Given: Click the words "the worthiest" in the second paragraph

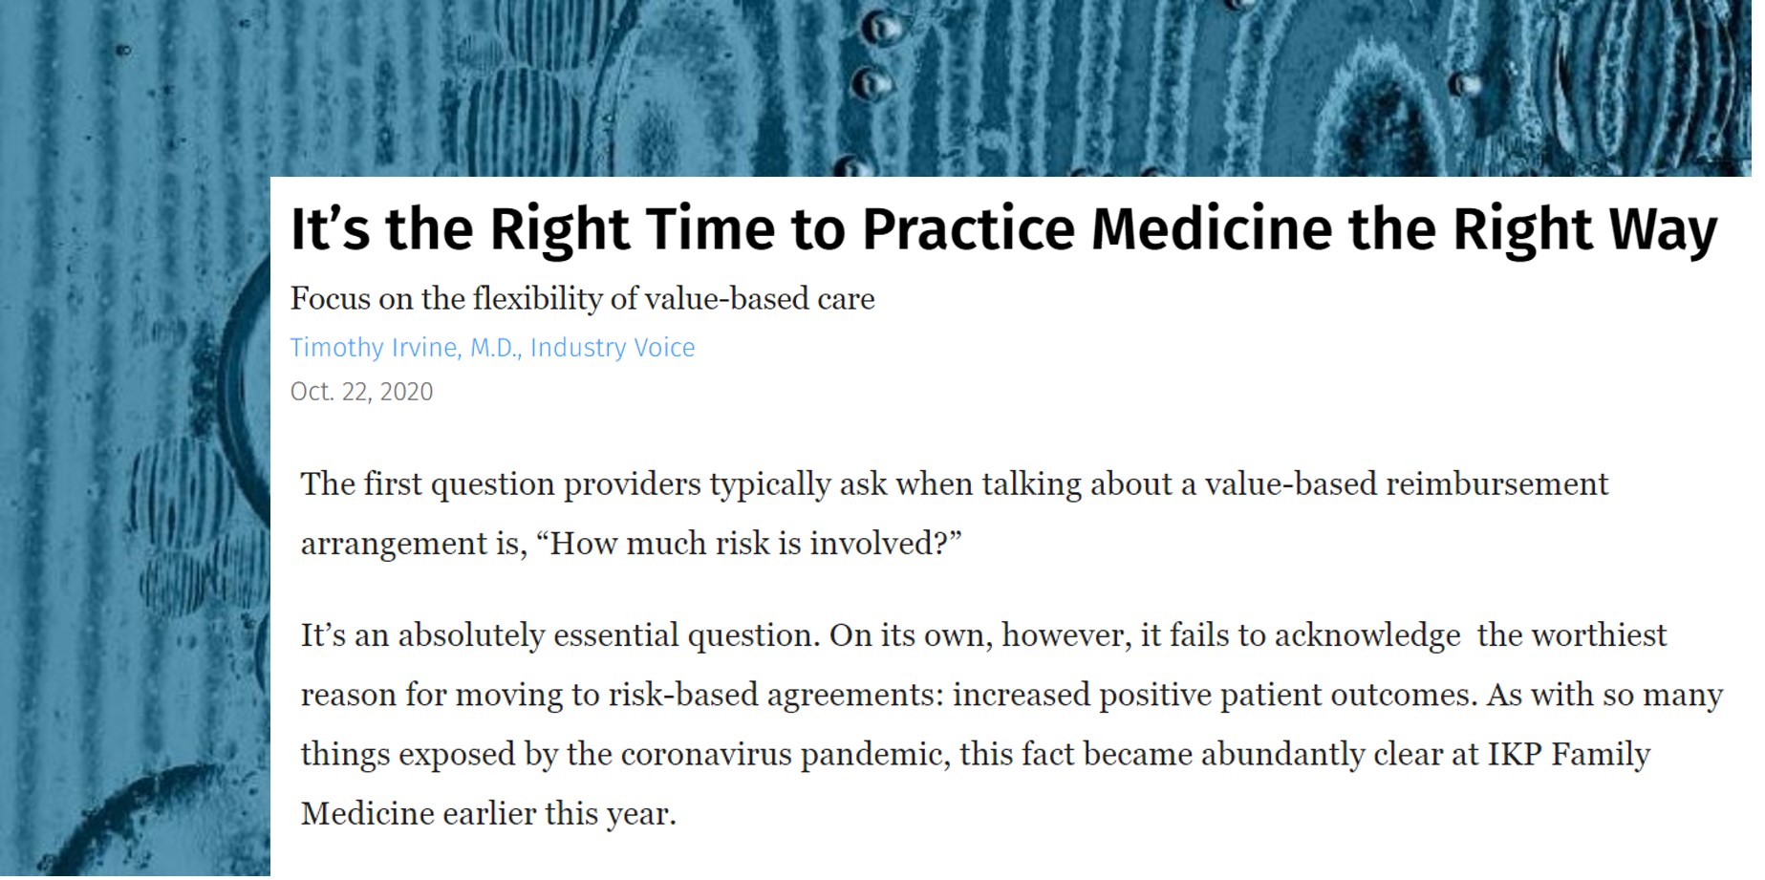Looking at the screenshot, I should pos(1572,636).
